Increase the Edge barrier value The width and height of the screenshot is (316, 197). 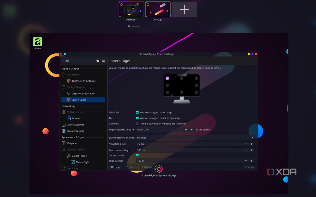(x=252, y=161)
